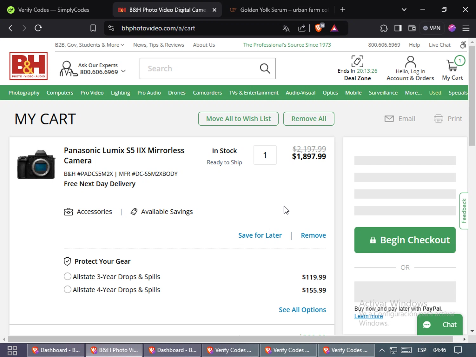Click the Accessories briefcase icon

[x=68, y=212]
